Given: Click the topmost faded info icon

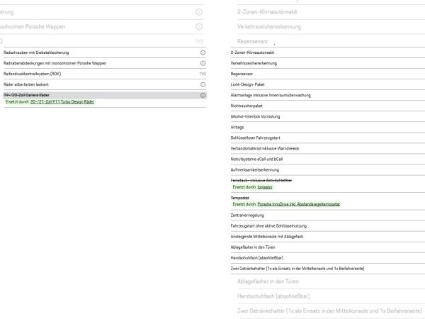Looking at the screenshot, I should coord(199,12).
